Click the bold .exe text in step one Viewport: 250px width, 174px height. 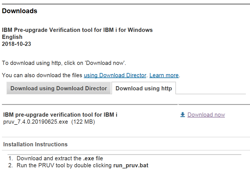pyautogui.click(x=89, y=158)
